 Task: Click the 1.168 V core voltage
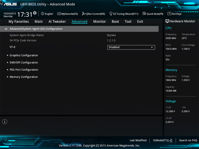[x=186, y=49]
